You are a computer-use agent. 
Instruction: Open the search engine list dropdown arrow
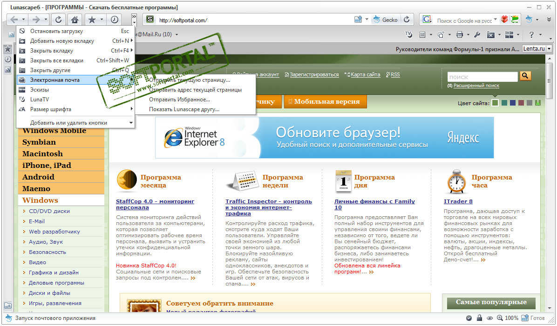(x=495, y=19)
